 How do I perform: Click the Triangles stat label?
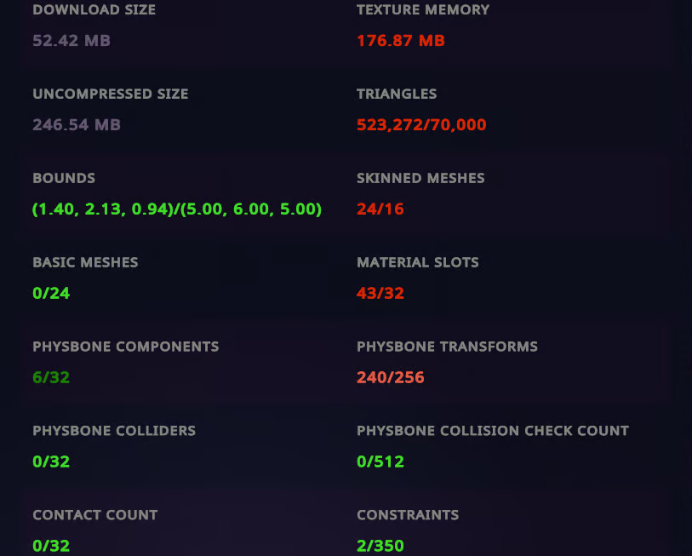tap(397, 94)
